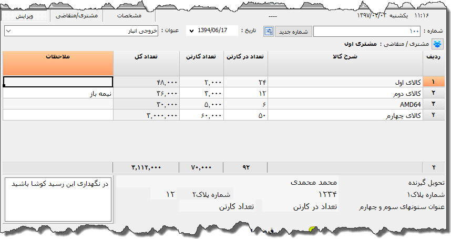Click the شماره number input field
The image size is (451, 239).
pyautogui.click(x=367, y=31)
